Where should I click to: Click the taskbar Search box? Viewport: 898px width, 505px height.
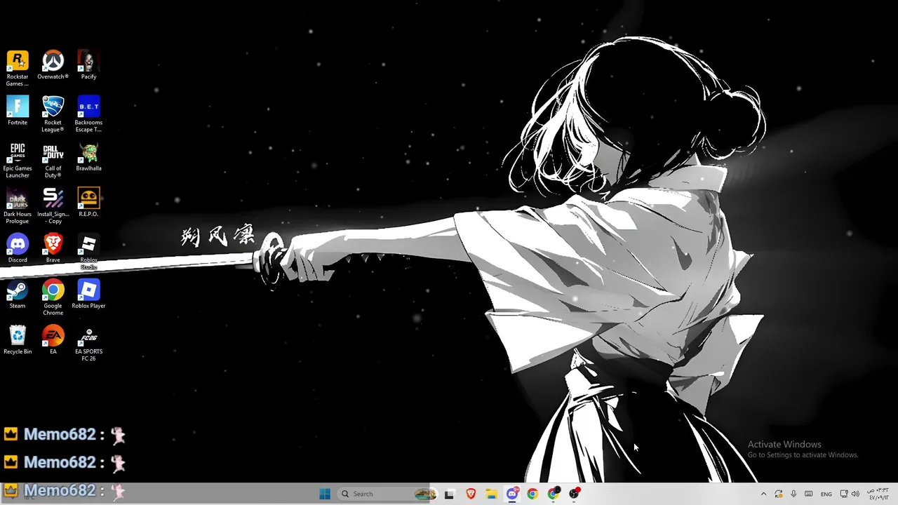pos(387,494)
